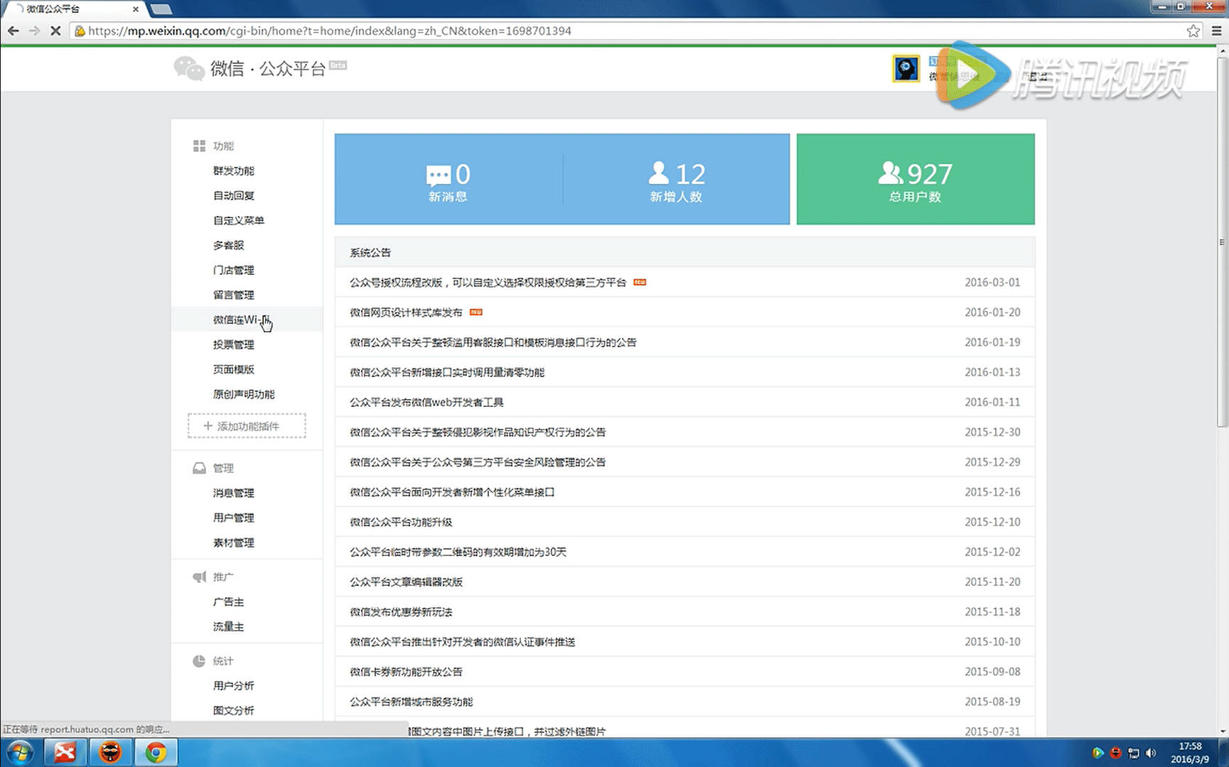
Task: Open announcement 第三方平台安全风险管理
Action: (478, 462)
